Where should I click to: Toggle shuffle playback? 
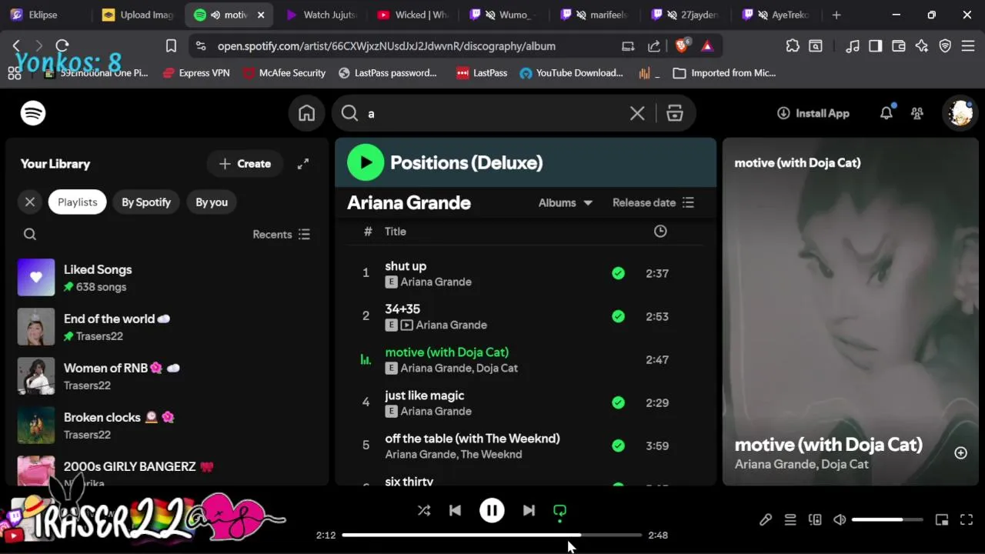click(x=424, y=510)
